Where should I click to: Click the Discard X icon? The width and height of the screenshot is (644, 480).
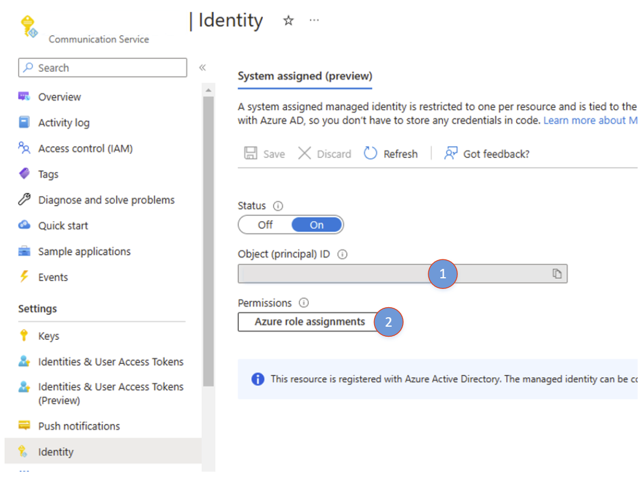pyautogui.click(x=305, y=153)
